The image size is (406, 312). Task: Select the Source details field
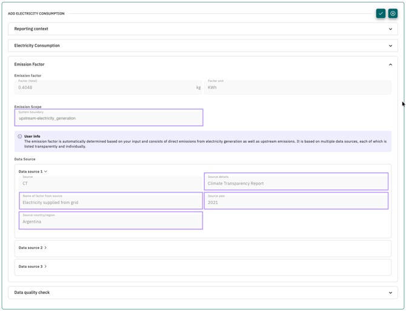coord(296,181)
